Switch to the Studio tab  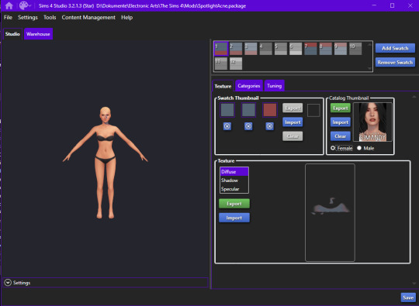point(12,34)
